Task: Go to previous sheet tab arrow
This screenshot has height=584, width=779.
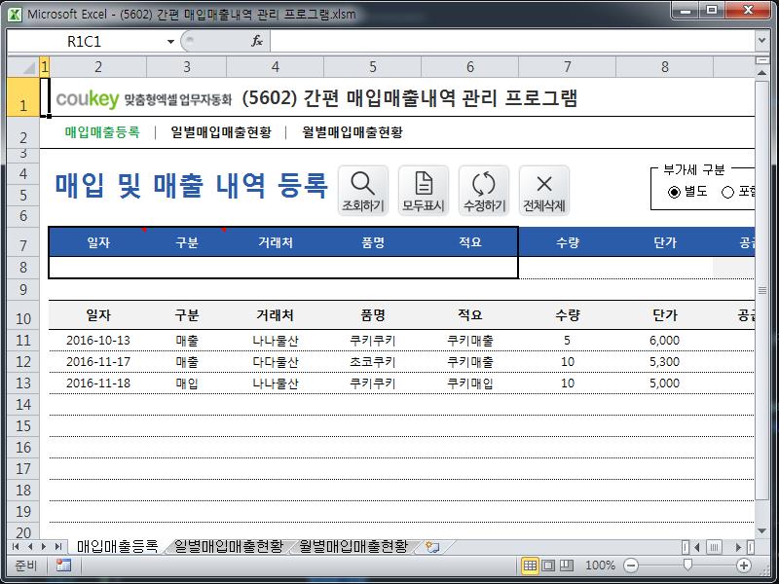Action: tap(30, 547)
